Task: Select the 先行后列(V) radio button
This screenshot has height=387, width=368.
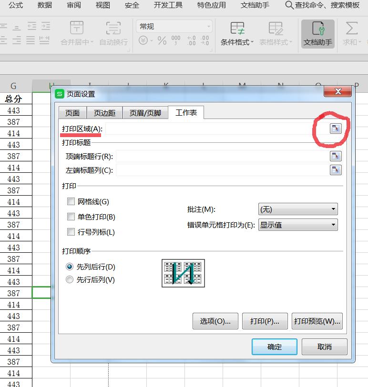Action: click(x=70, y=279)
